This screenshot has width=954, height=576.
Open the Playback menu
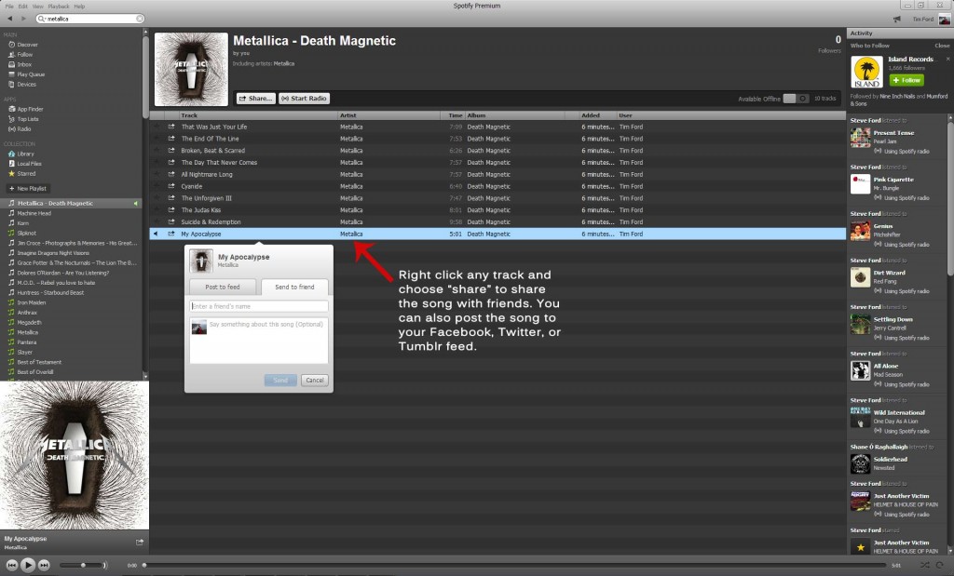click(59, 6)
